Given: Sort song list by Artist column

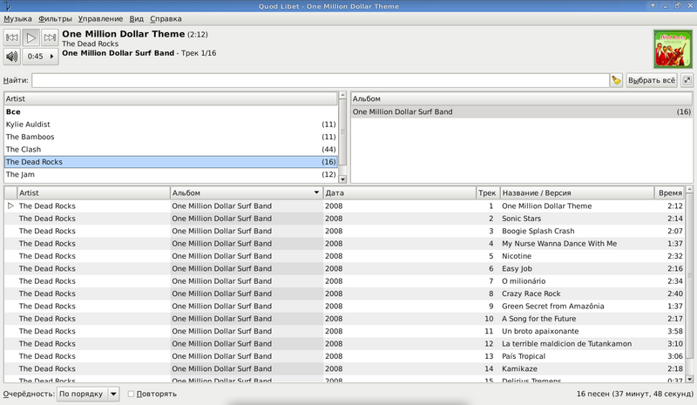Looking at the screenshot, I should [93, 193].
